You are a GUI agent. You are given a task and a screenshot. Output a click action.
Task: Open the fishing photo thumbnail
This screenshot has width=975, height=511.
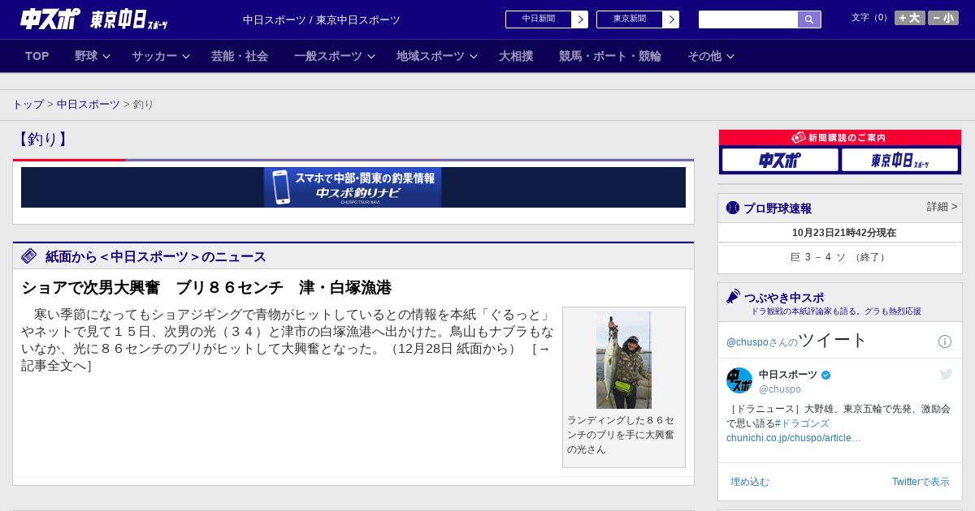tap(624, 360)
